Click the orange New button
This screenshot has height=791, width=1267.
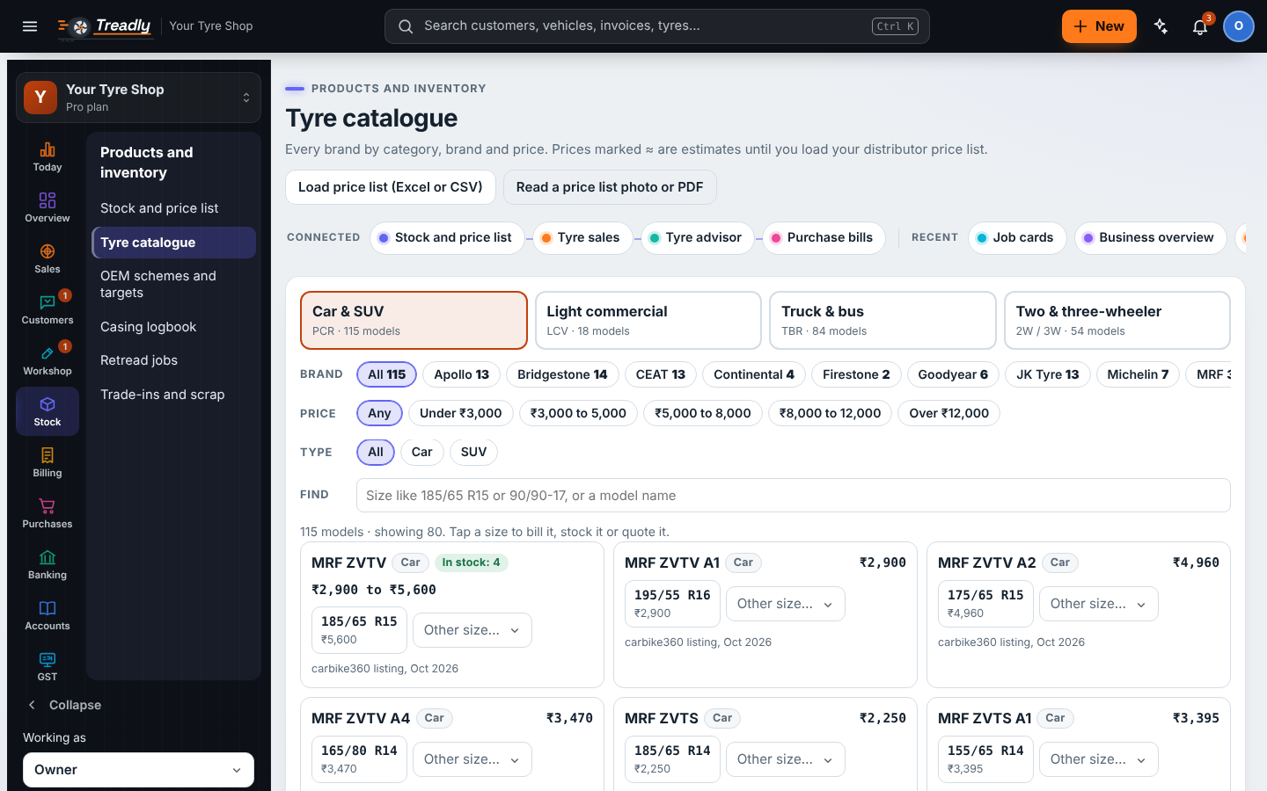(x=1099, y=26)
